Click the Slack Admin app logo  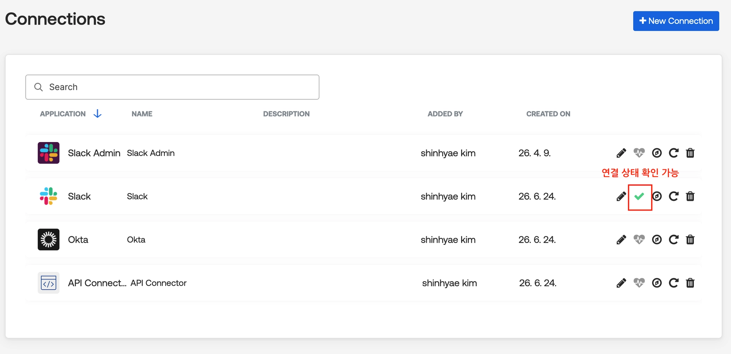[49, 153]
